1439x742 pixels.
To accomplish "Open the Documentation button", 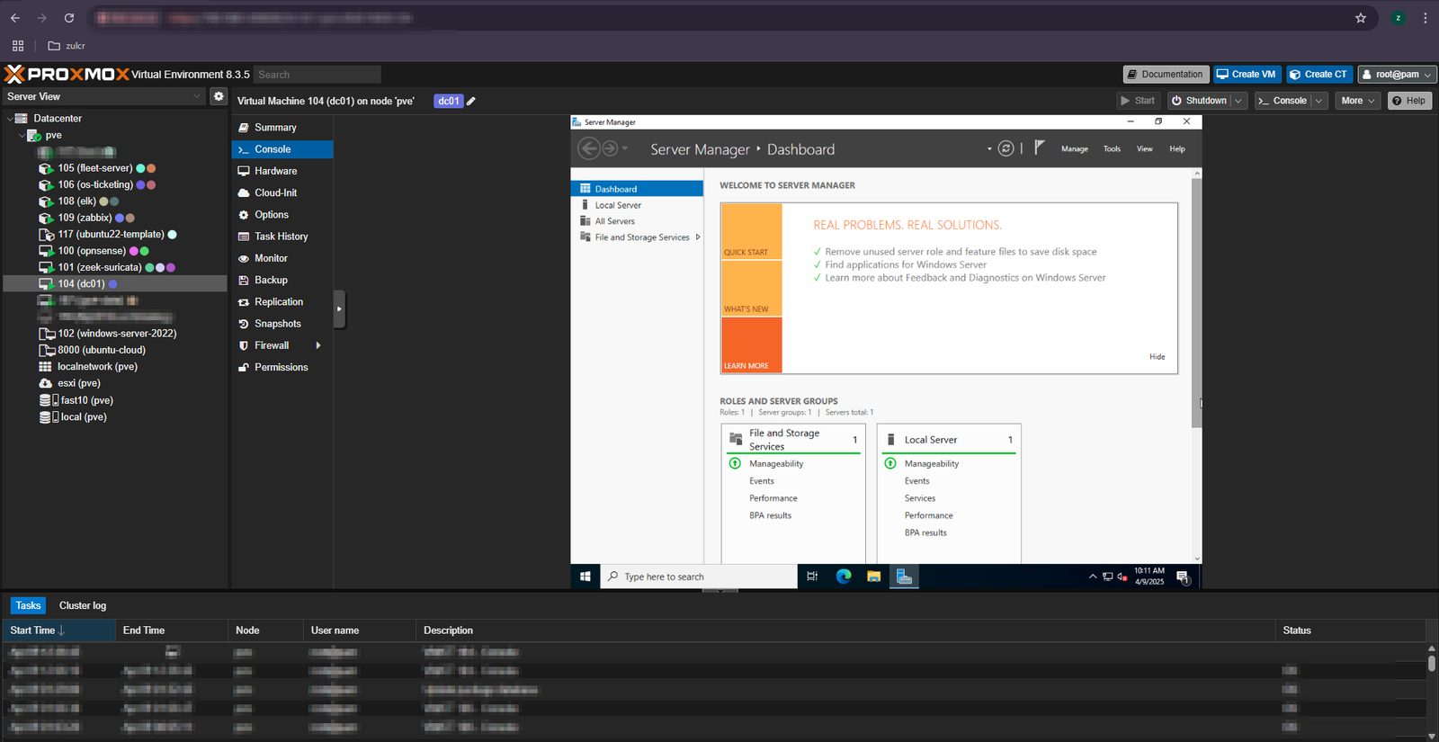I will 1166,75.
